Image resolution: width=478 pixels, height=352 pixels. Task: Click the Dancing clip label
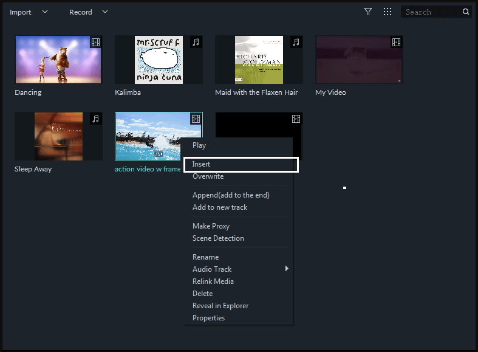[x=28, y=92]
